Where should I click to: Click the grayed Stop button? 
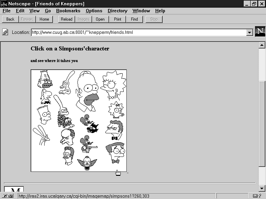coord(154,19)
